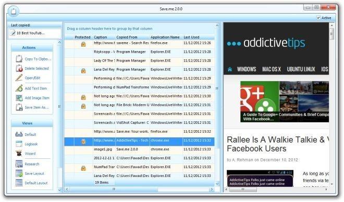Click the Add Image Item icon
The height and width of the screenshot is (202, 344).
click(19, 98)
